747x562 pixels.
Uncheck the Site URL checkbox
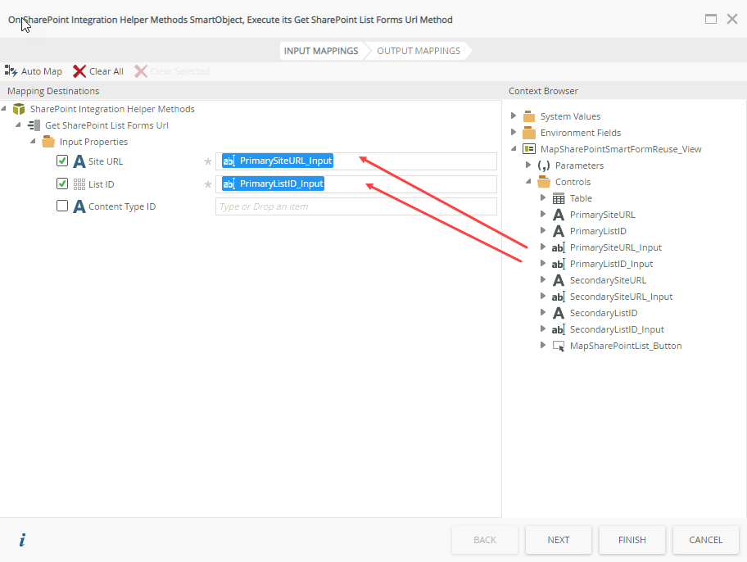coord(62,161)
